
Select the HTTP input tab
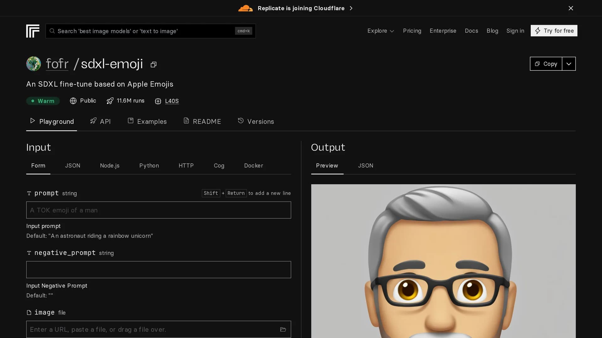[x=186, y=166]
